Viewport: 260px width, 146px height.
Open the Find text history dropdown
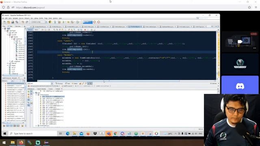(52, 84)
